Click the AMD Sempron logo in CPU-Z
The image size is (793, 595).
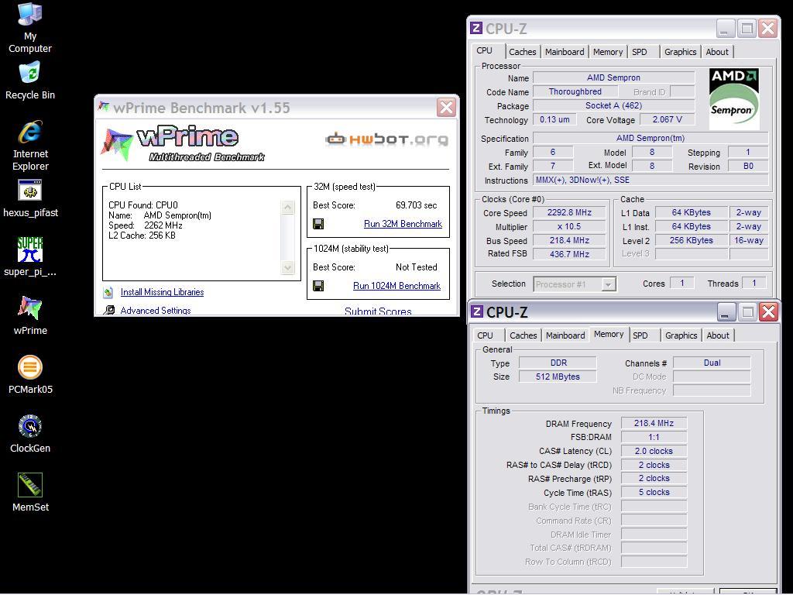(x=734, y=98)
